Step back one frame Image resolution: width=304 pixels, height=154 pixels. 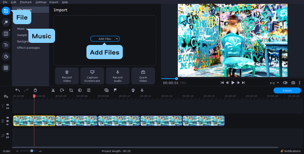tap(228, 83)
